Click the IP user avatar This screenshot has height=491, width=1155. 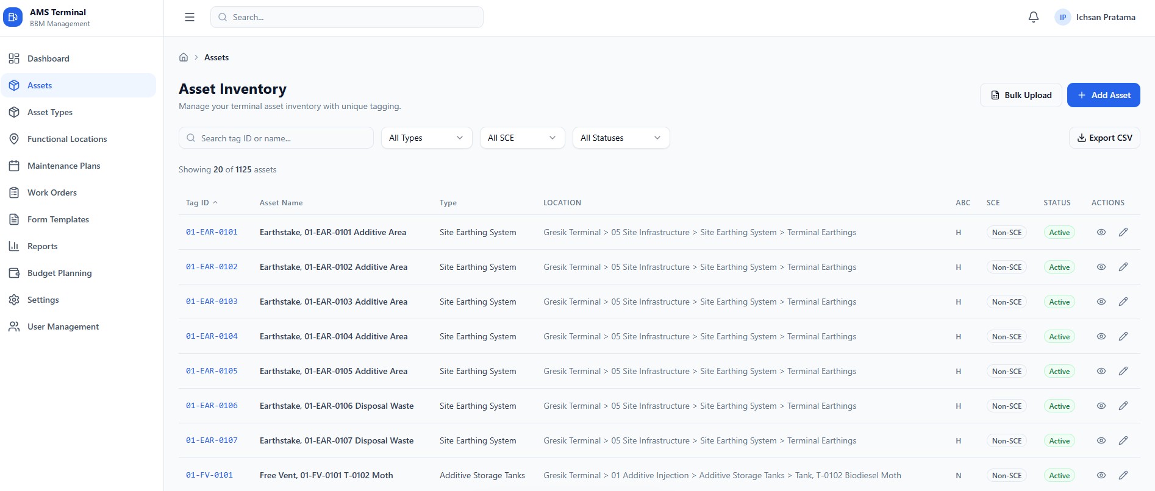click(1062, 18)
